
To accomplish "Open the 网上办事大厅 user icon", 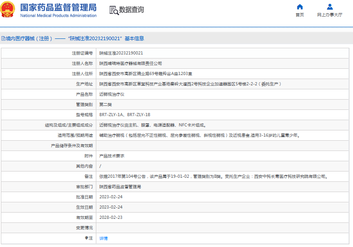I will (x=330, y=7).
